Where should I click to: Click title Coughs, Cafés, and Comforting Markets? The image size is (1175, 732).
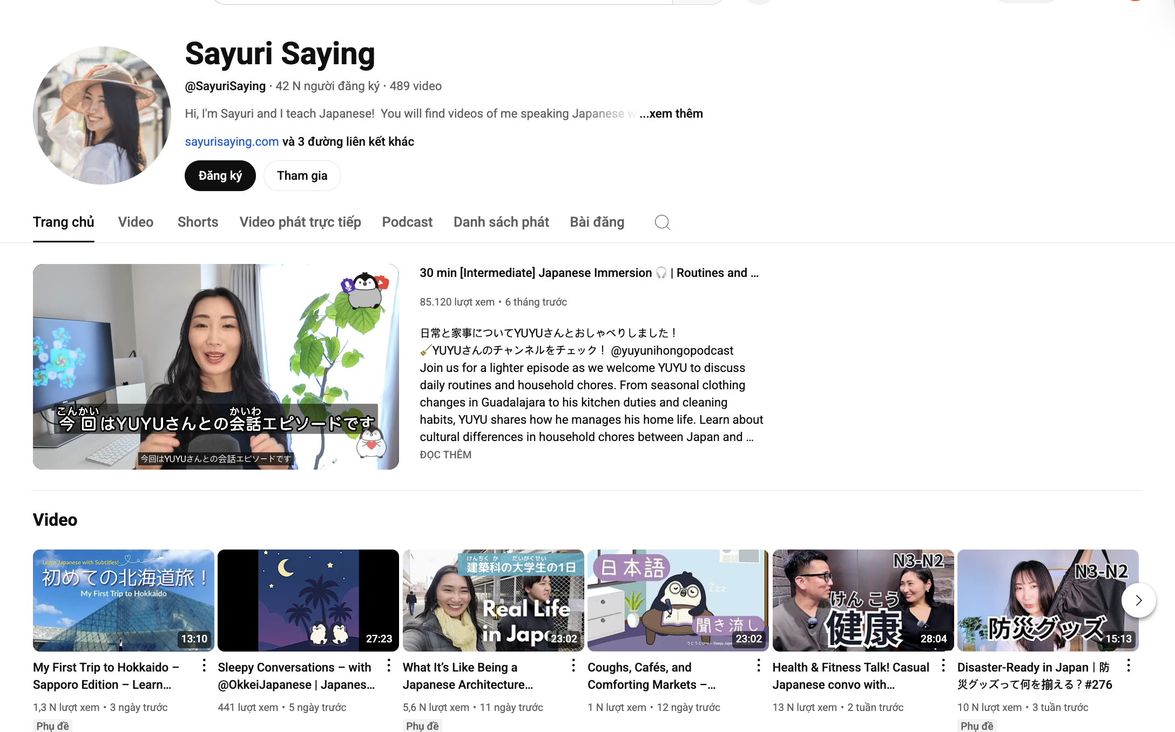(652, 676)
